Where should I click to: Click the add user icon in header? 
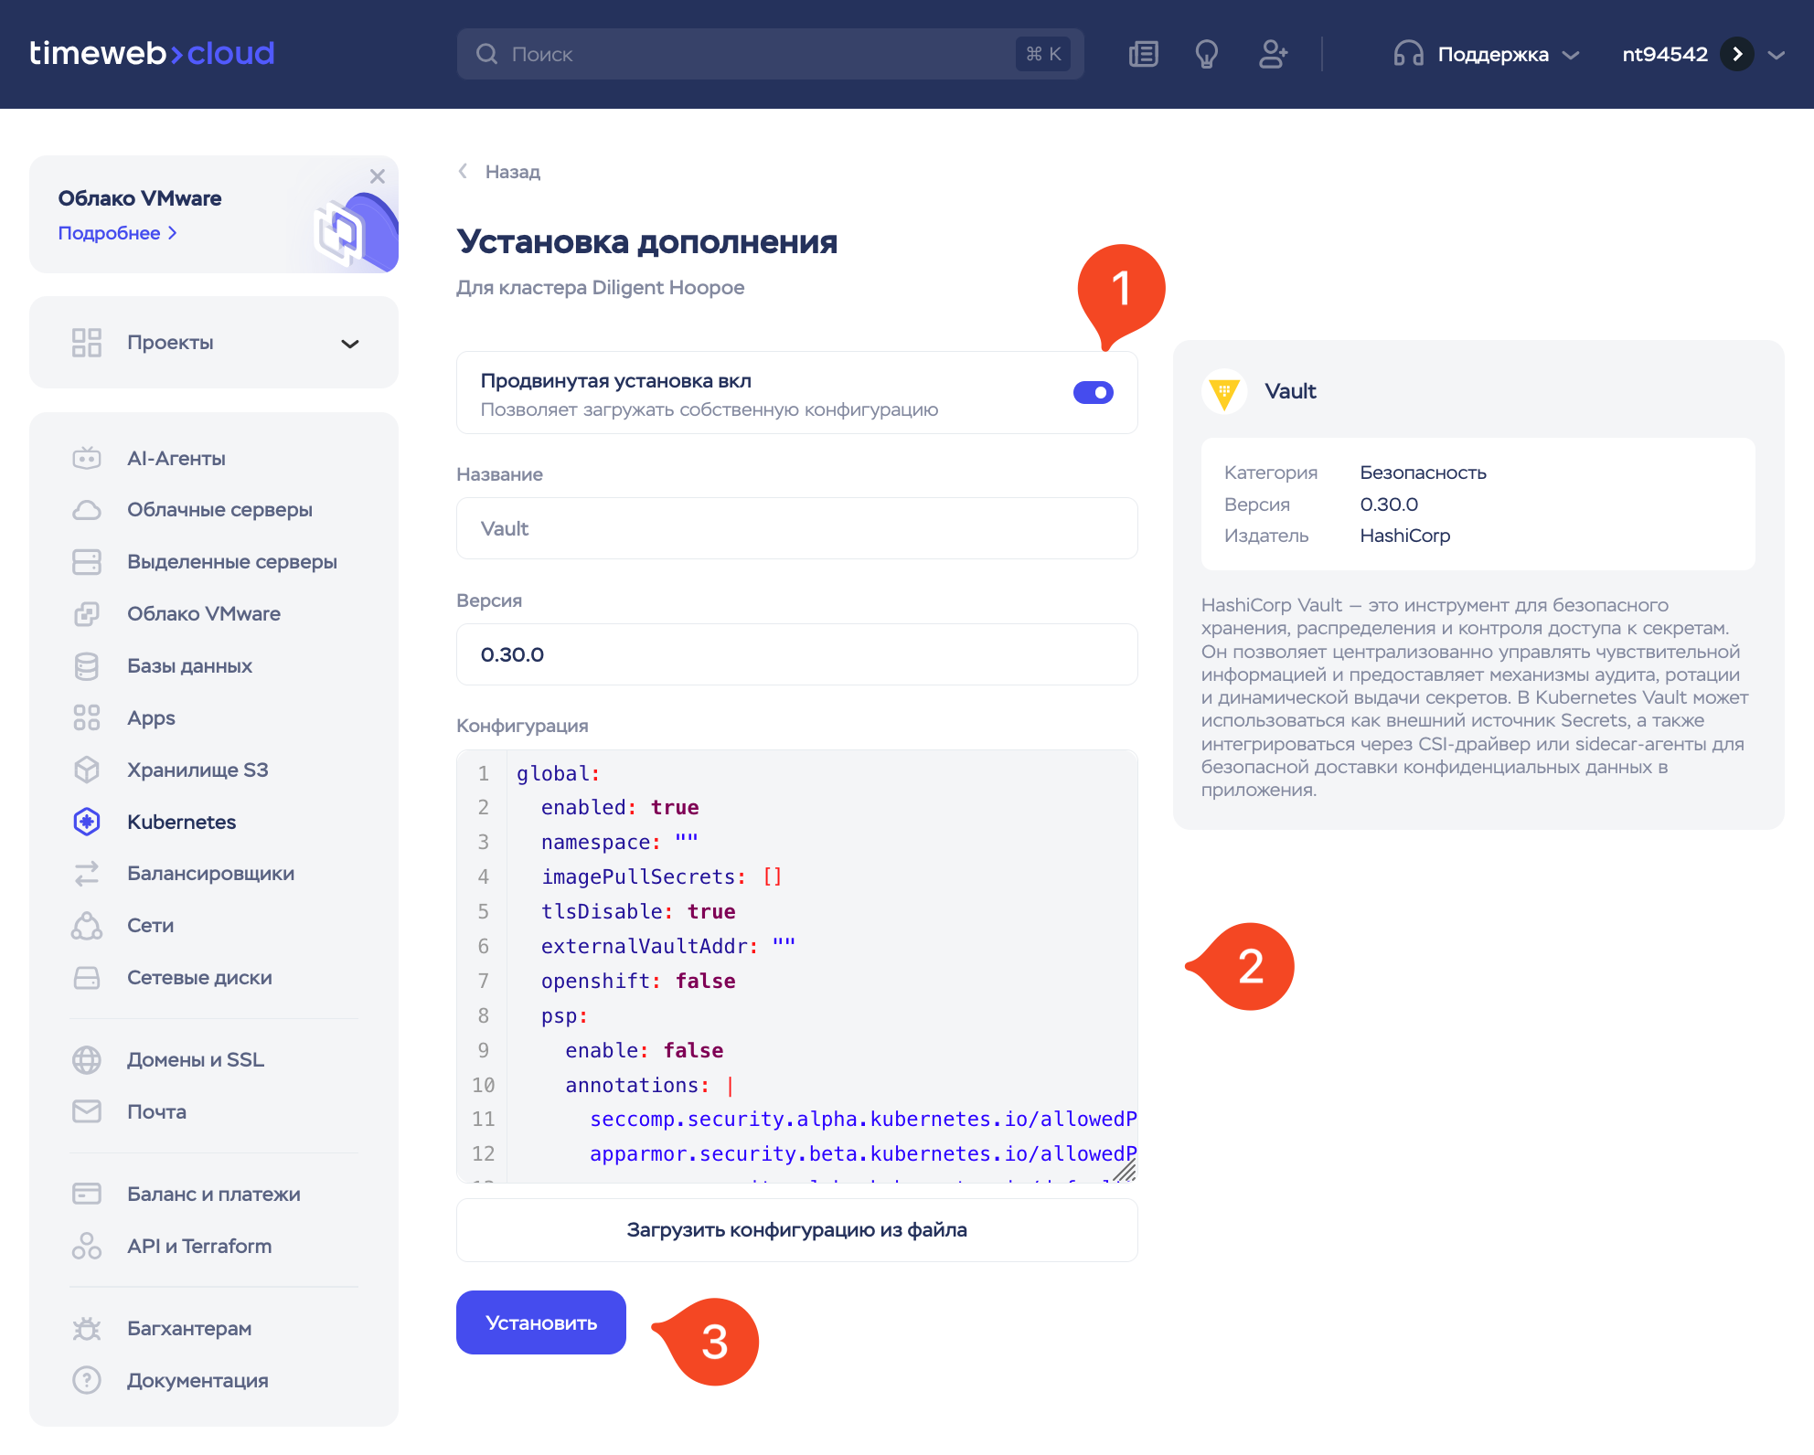click(x=1273, y=54)
